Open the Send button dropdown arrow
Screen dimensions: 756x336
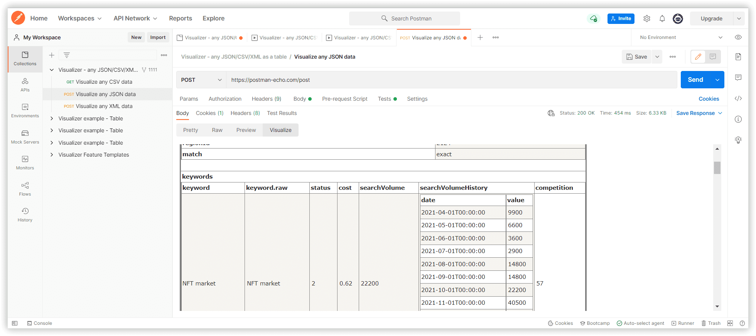pyautogui.click(x=717, y=80)
